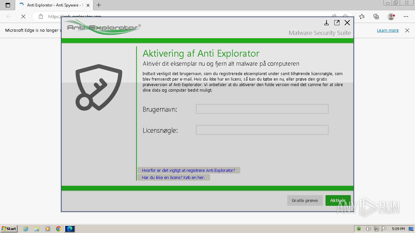Click the Anti Explorator logo
415x233 pixels.
click(102, 27)
